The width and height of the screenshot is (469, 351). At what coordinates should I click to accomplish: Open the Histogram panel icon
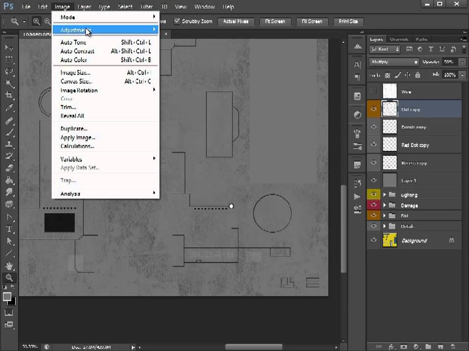[x=358, y=46]
